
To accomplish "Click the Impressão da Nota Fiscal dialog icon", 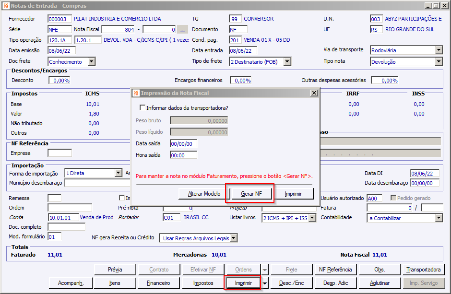I will point(136,93).
